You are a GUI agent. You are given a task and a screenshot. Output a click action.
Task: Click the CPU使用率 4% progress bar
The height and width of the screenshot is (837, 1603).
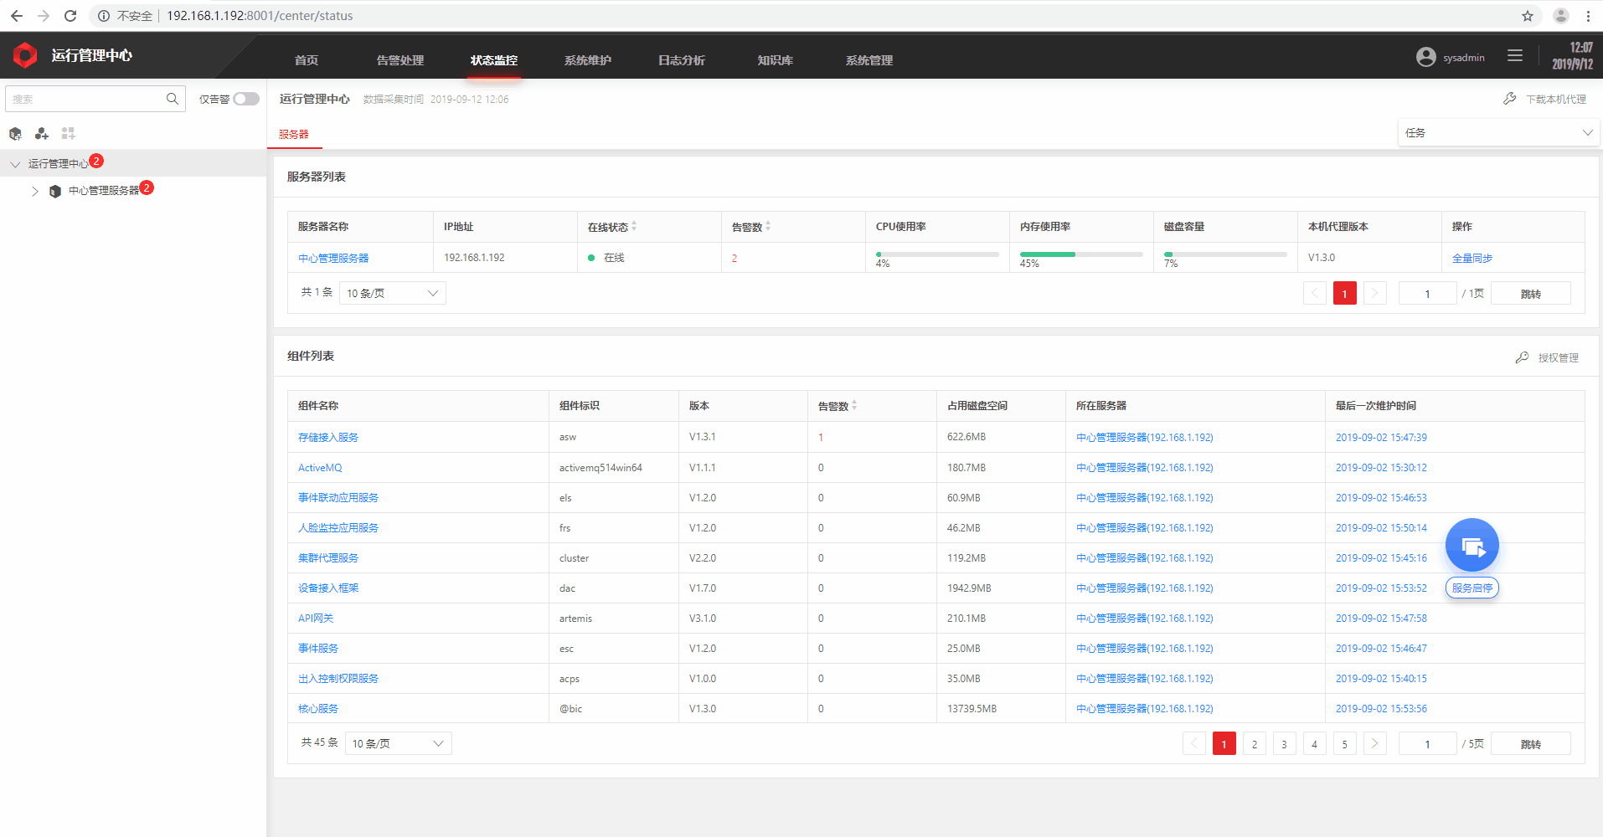point(937,254)
